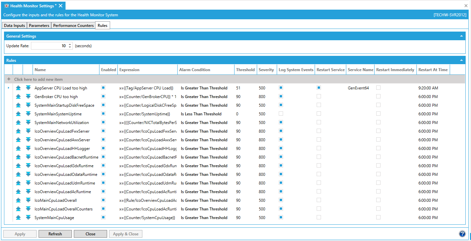Move SystemMainCpuUsage rule down
This screenshot has height=241, width=471.
(28, 218)
